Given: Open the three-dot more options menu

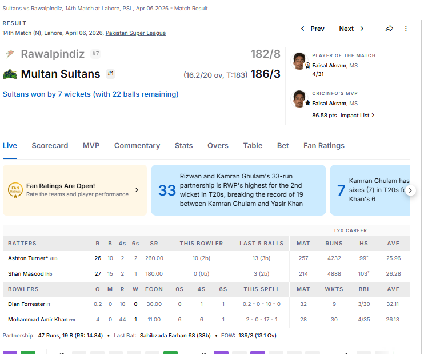Looking at the screenshot, I should 406,29.
